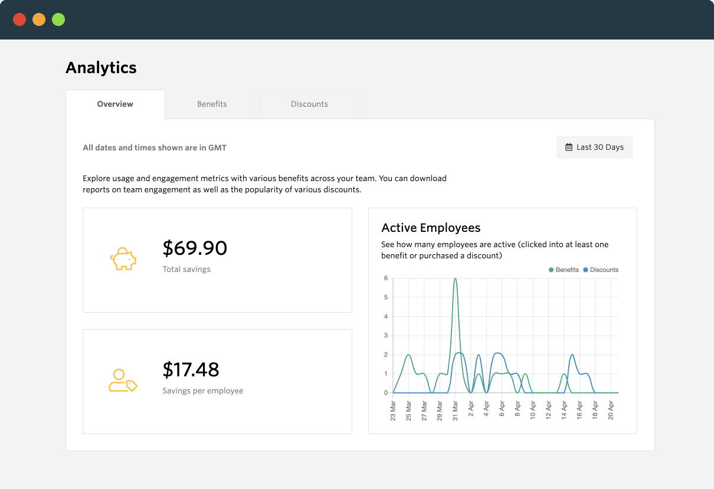Click the Analytics page heading

coord(101,68)
